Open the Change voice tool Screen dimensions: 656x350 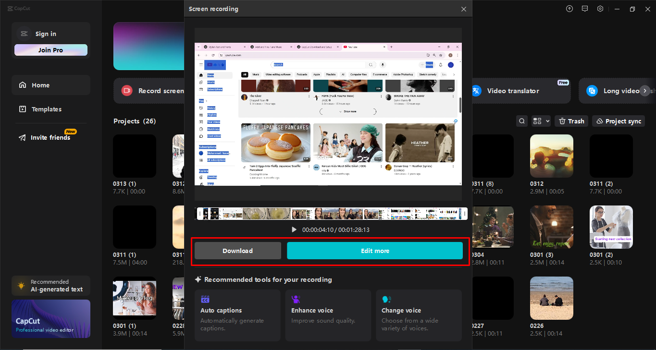click(x=419, y=315)
